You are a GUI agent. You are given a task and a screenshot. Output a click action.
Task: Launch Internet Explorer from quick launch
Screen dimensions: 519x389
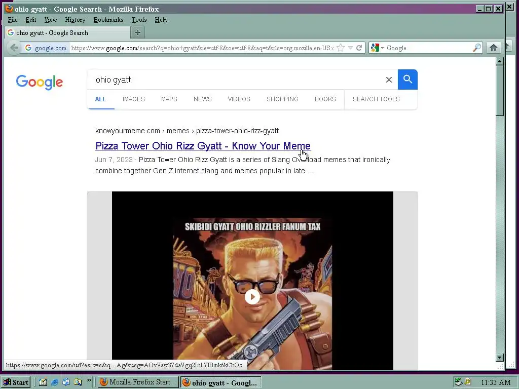click(x=55, y=382)
